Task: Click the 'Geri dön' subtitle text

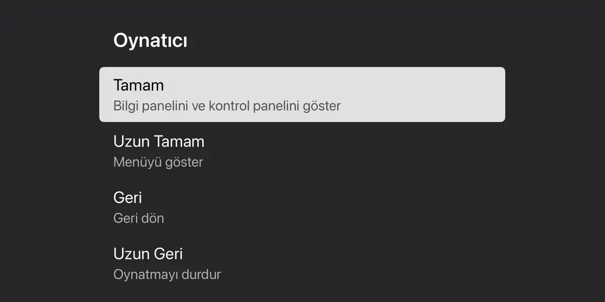Action: [139, 218]
